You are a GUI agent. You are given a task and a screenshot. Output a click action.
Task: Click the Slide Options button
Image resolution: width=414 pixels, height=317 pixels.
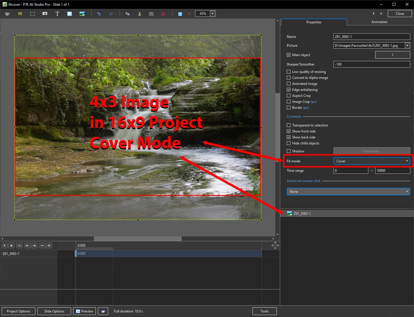coord(54,311)
